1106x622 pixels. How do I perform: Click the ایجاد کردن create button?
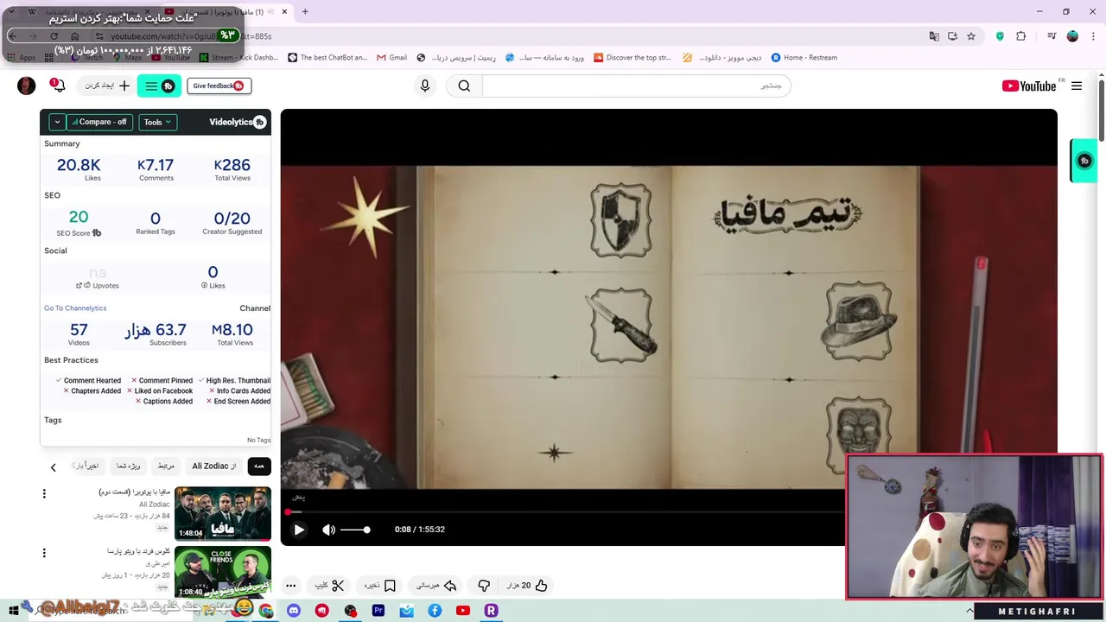click(107, 86)
